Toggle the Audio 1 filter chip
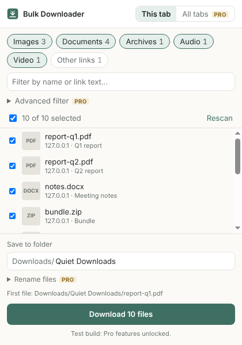The height and width of the screenshot is (345, 242). 194,41
